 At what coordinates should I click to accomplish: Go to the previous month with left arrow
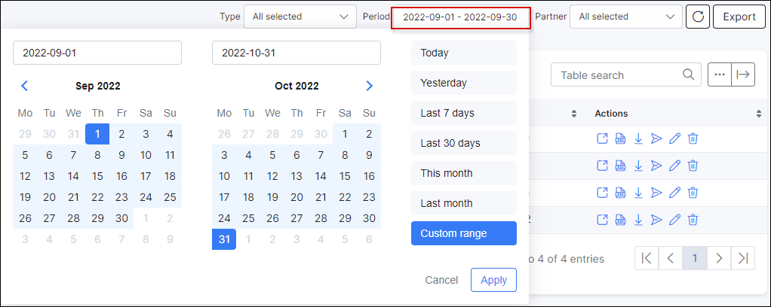(x=25, y=86)
